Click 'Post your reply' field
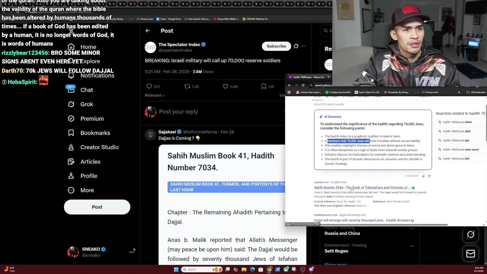 pos(178,112)
